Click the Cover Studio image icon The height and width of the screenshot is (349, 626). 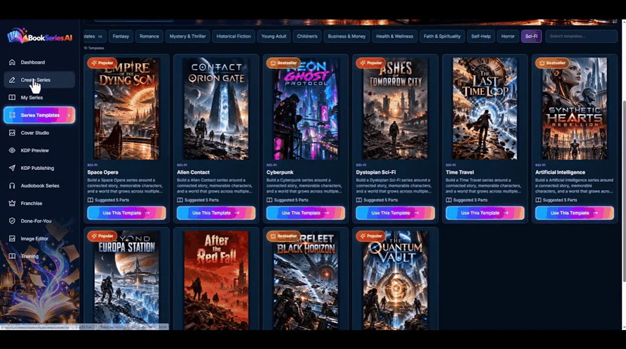coord(12,133)
